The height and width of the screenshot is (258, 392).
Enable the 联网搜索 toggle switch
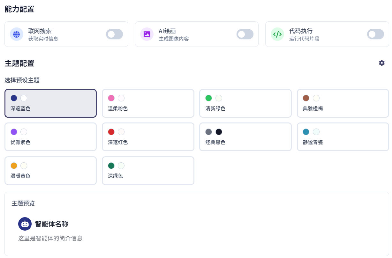(114, 34)
